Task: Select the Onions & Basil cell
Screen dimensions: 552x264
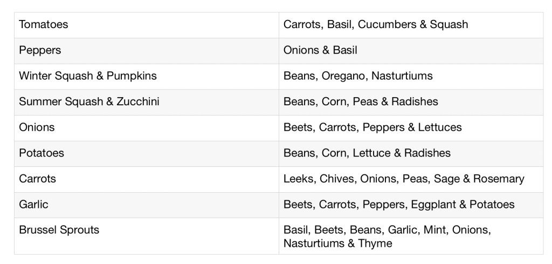Action: pyautogui.click(x=320, y=50)
